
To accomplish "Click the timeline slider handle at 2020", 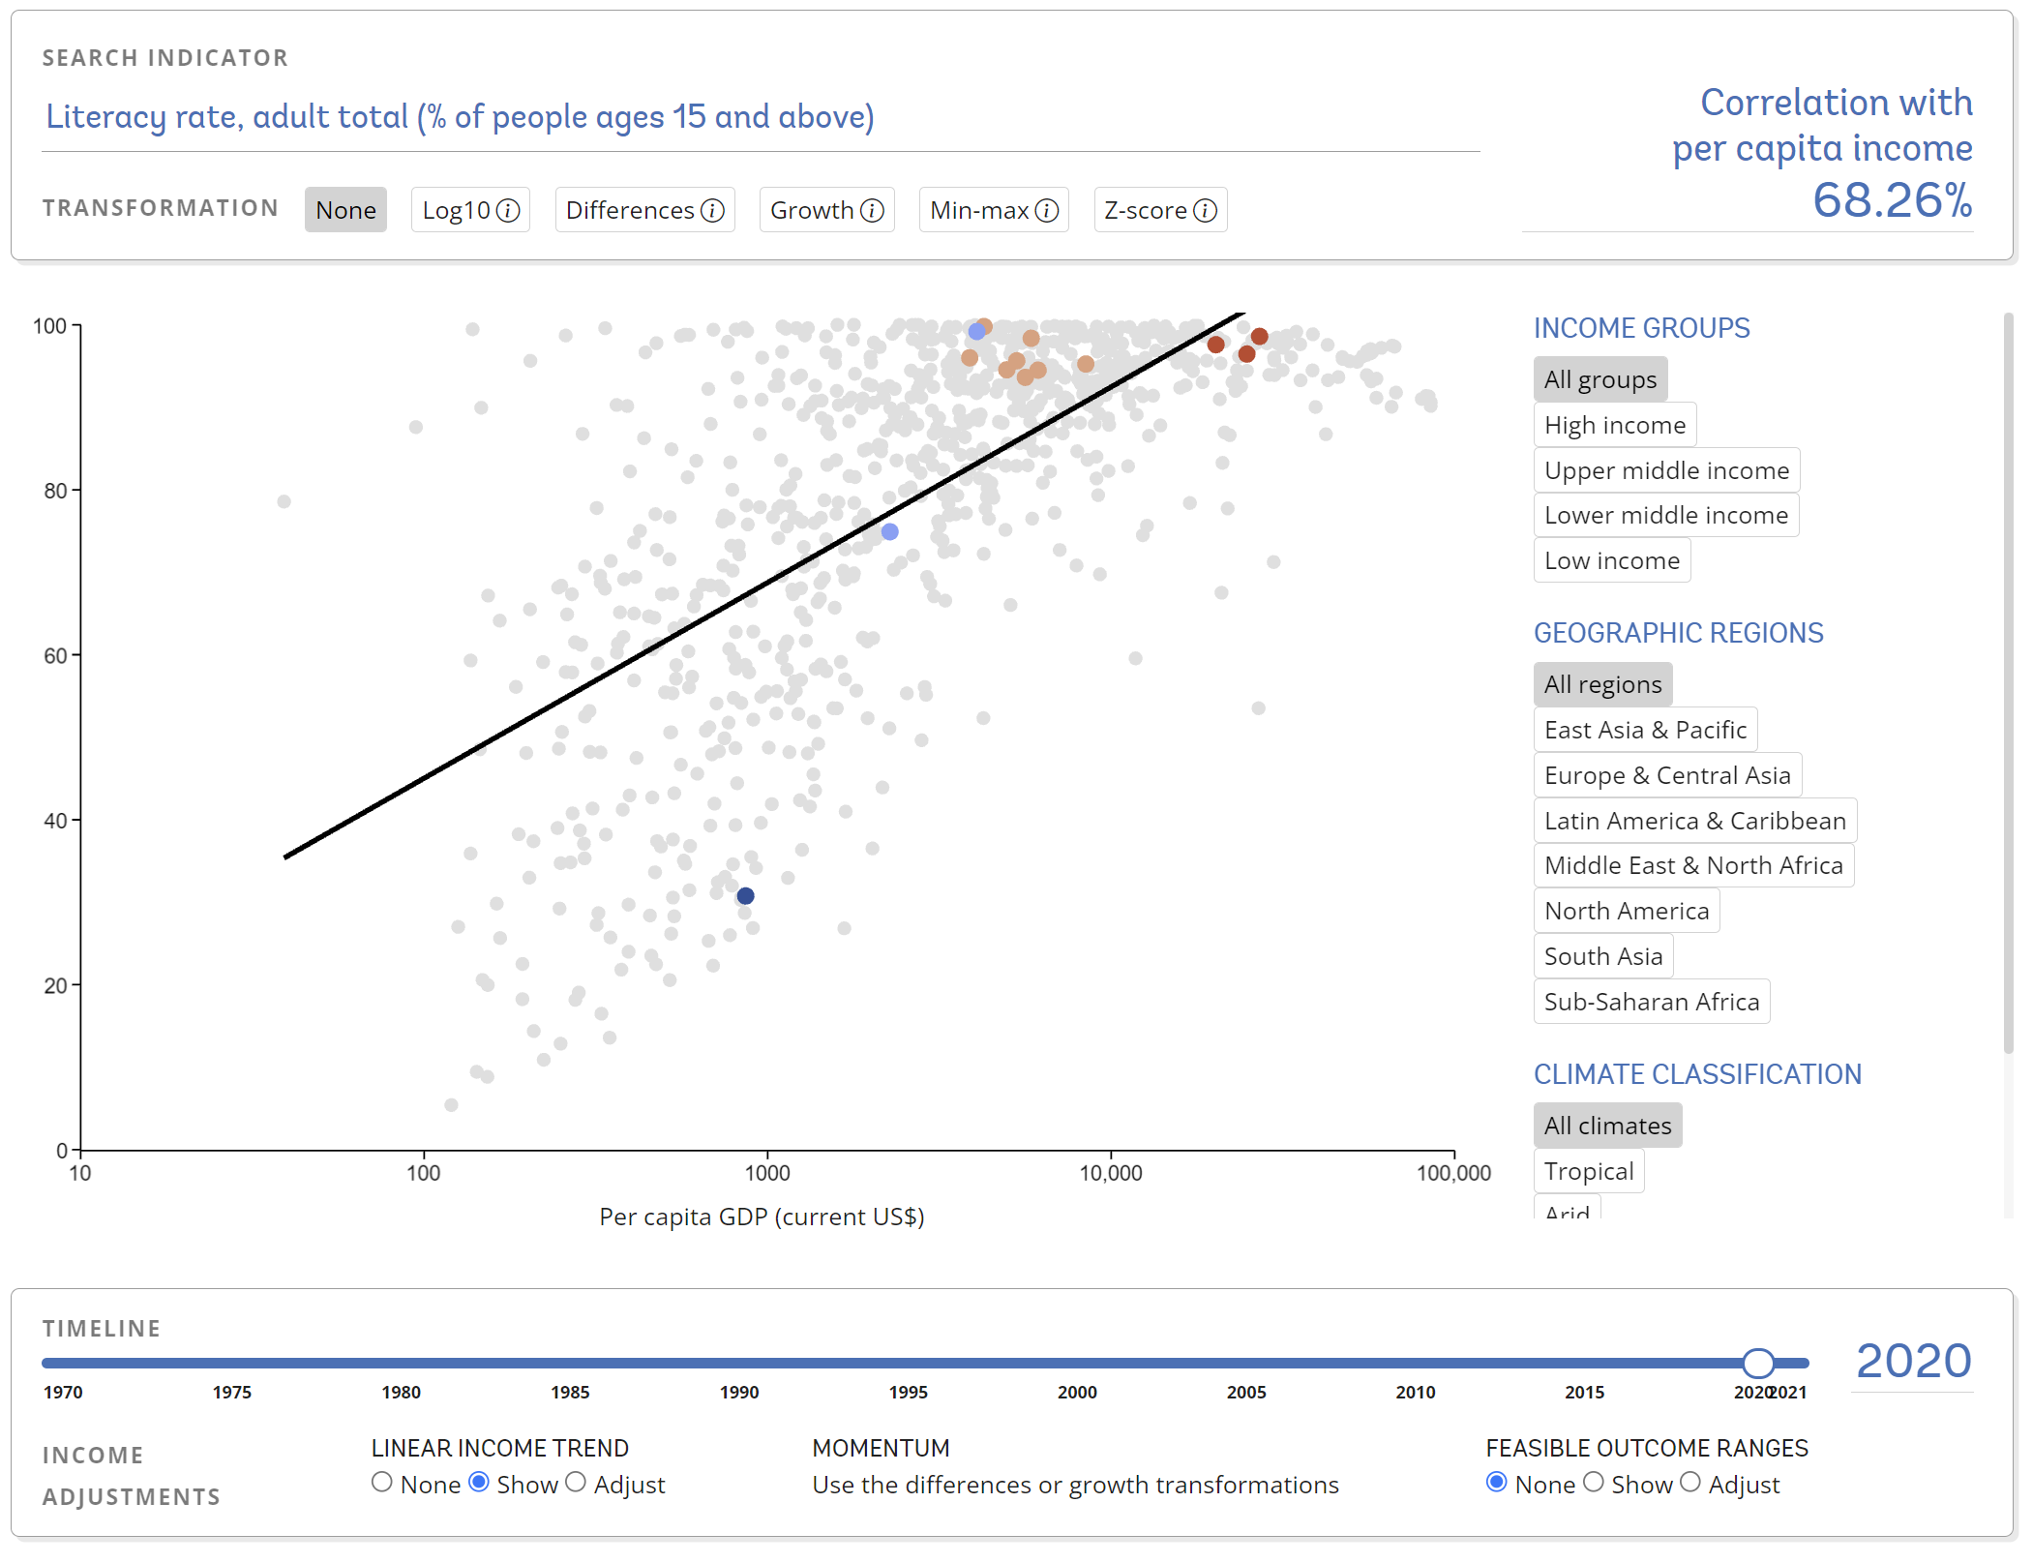I will coord(1758,1364).
